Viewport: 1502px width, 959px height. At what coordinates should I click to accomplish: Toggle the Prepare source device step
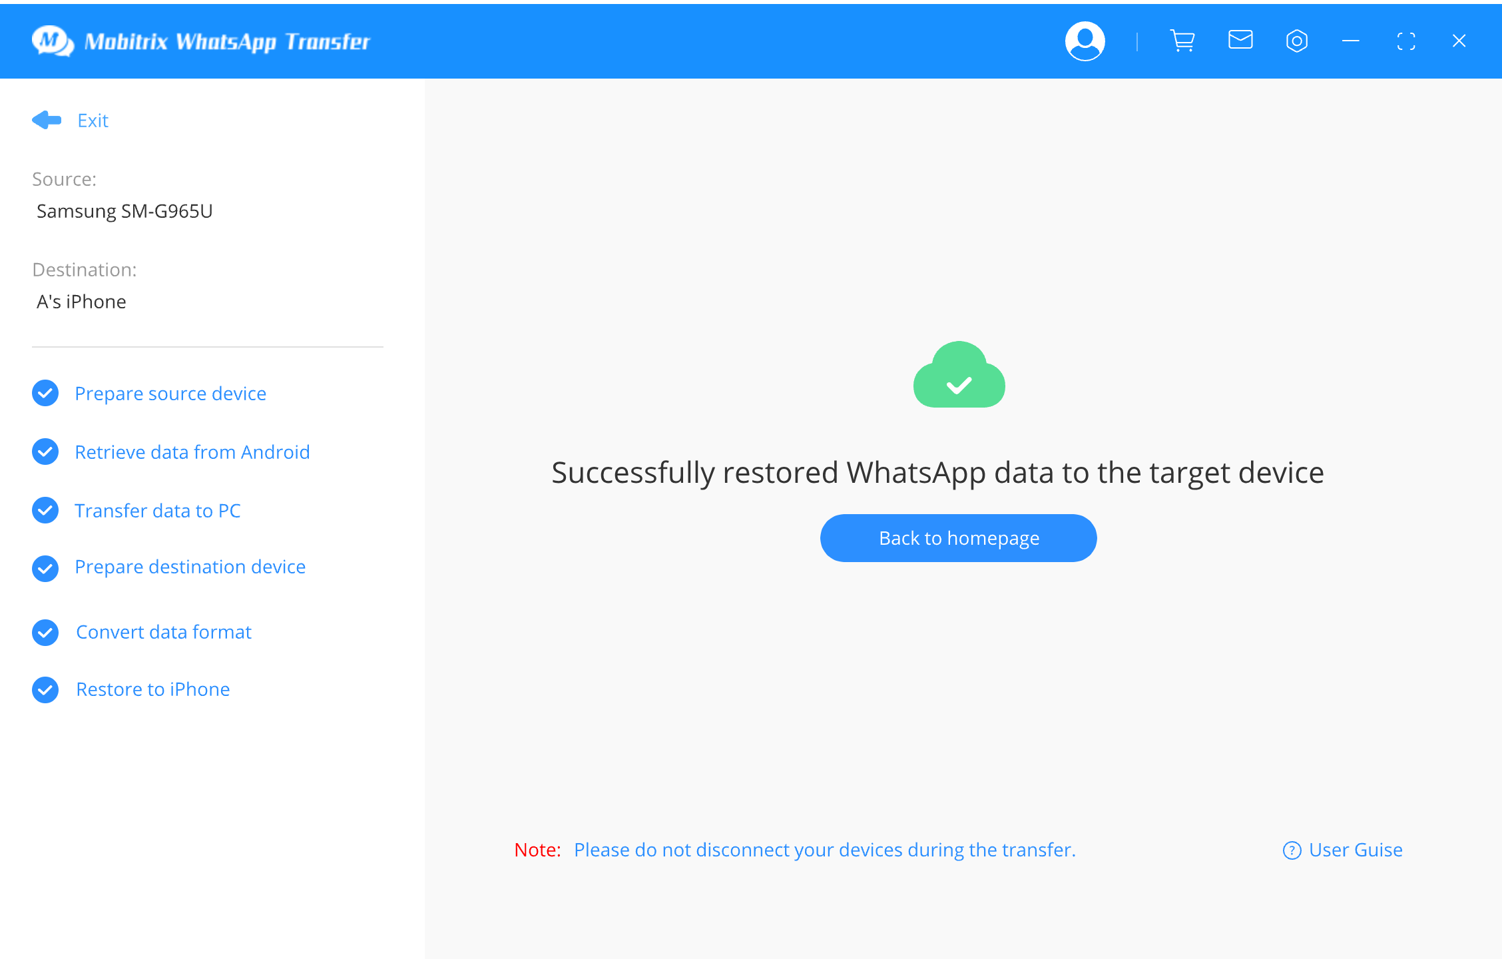point(170,392)
